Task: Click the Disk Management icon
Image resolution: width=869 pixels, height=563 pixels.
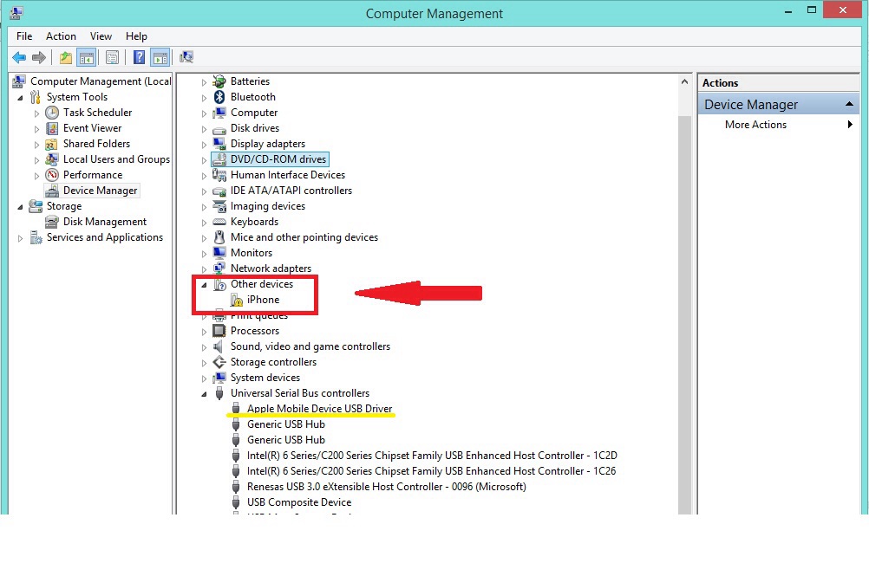Action: [51, 222]
